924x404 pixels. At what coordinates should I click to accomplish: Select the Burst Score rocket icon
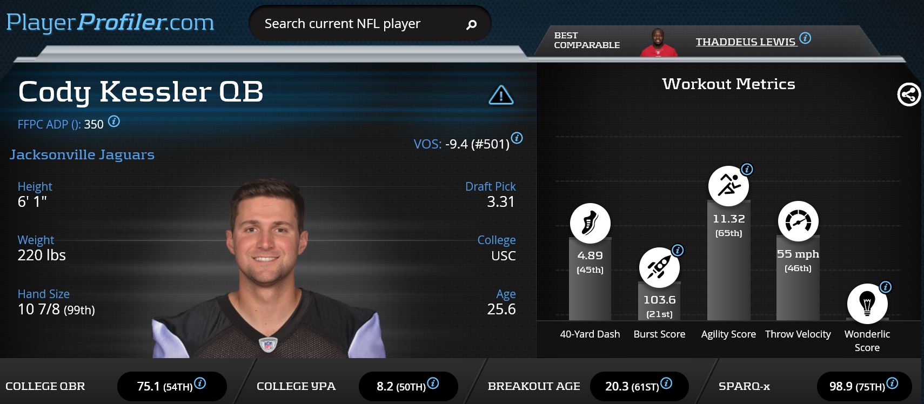[x=659, y=267]
